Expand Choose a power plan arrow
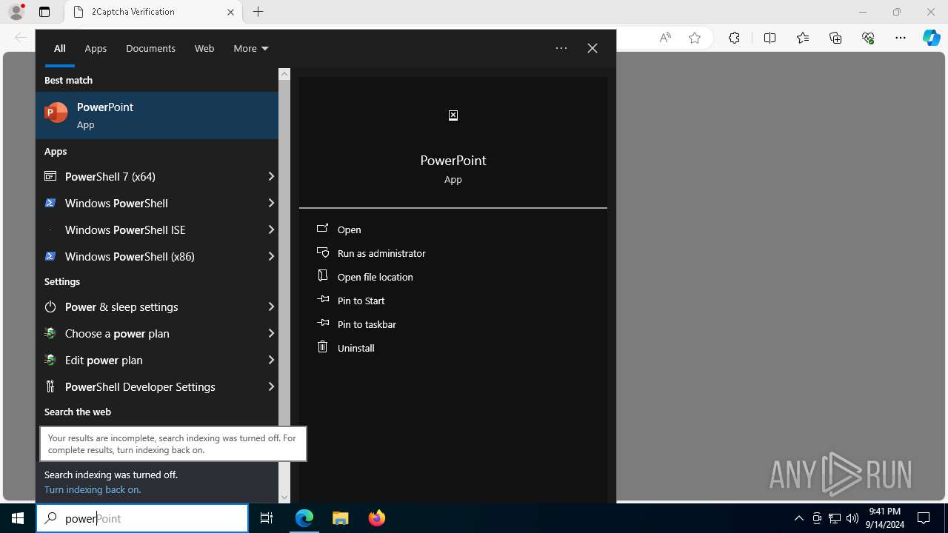 click(x=271, y=333)
